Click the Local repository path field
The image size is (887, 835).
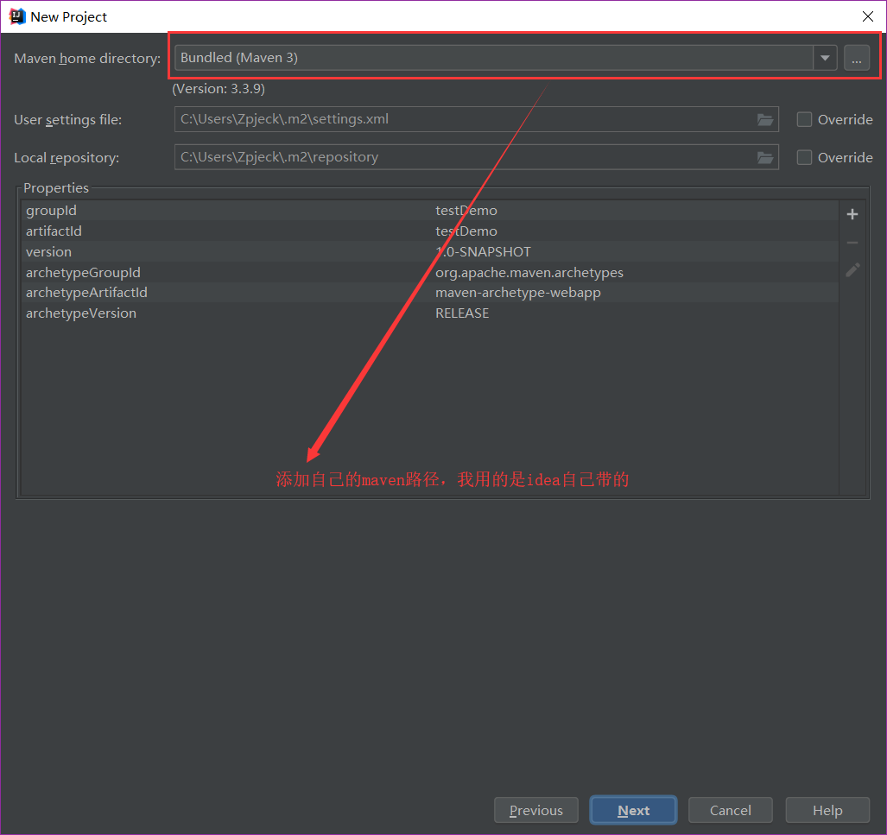pyautogui.click(x=476, y=157)
